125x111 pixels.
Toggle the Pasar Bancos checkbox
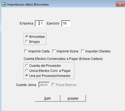tap(53, 85)
